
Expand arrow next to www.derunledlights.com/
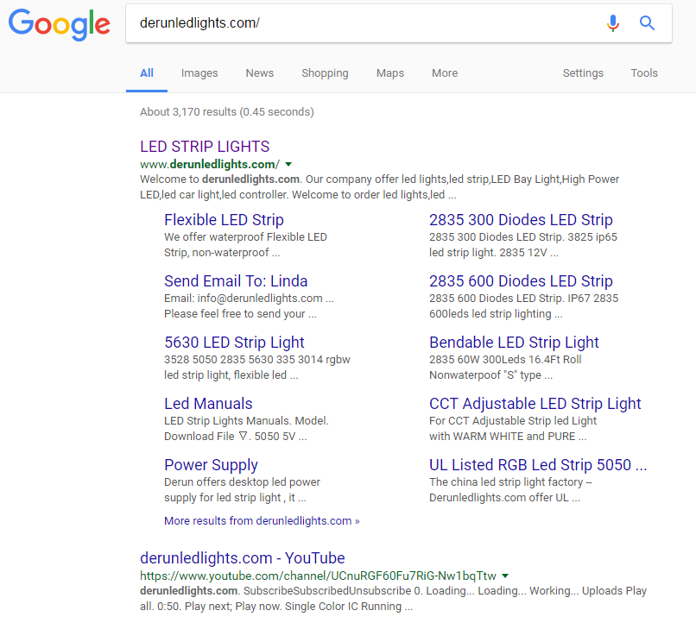[288, 165]
